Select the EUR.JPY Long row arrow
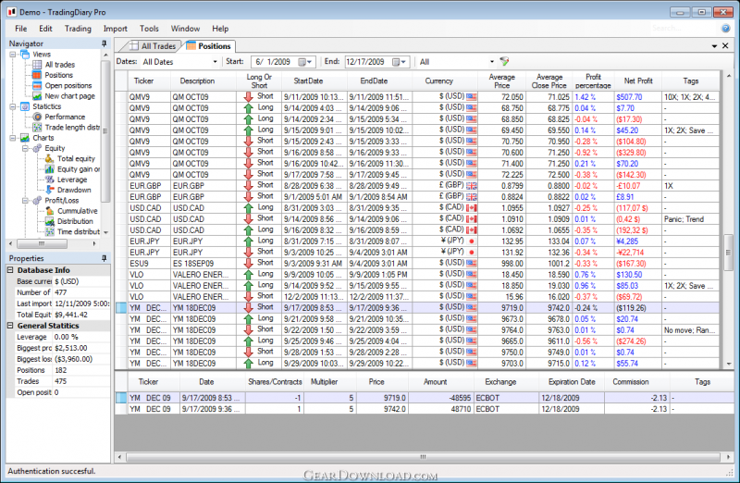Screen dimensions: 740x483 click(249, 241)
